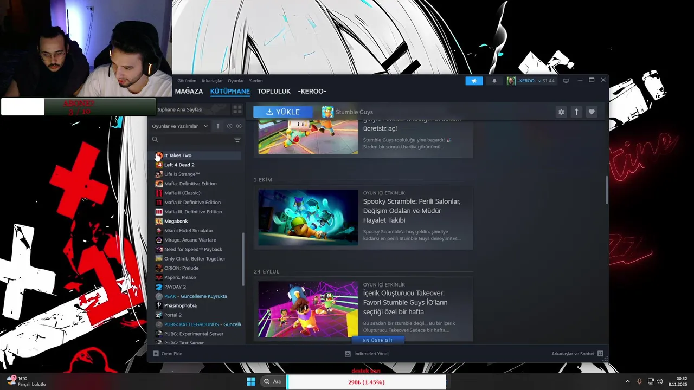694x390 pixels.
Task: Open the Yardım menu
Action: (x=255, y=81)
